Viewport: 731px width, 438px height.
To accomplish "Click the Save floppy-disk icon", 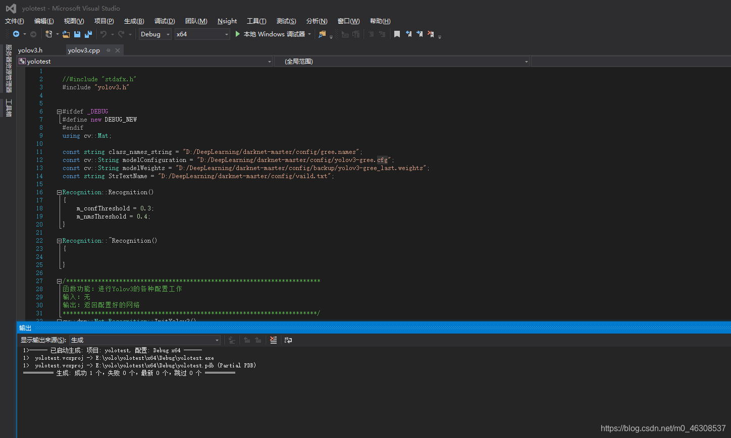I will pyautogui.click(x=77, y=34).
